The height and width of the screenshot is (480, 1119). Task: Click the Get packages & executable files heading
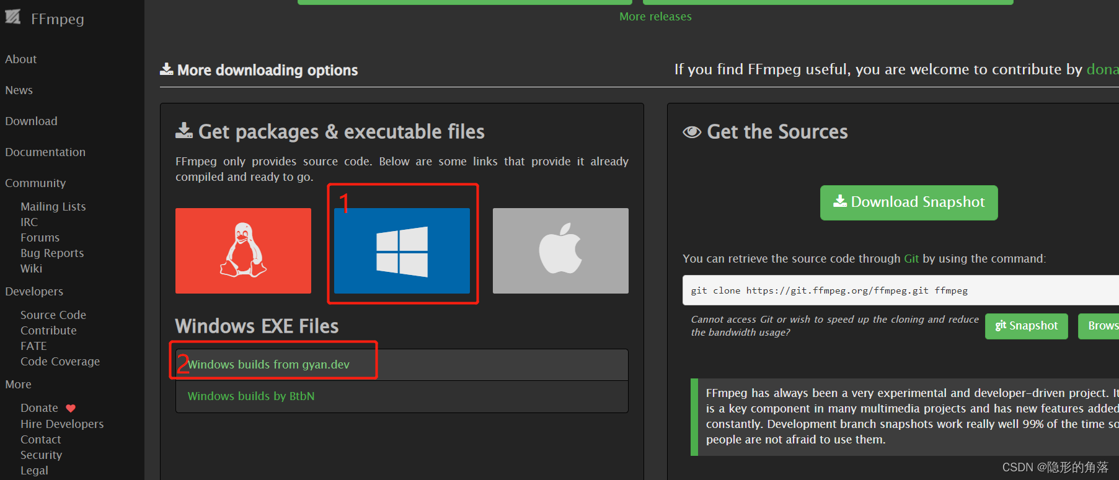pos(330,131)
